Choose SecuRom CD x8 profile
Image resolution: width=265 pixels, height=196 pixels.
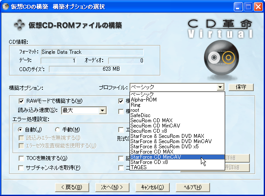tap(177, 131)
